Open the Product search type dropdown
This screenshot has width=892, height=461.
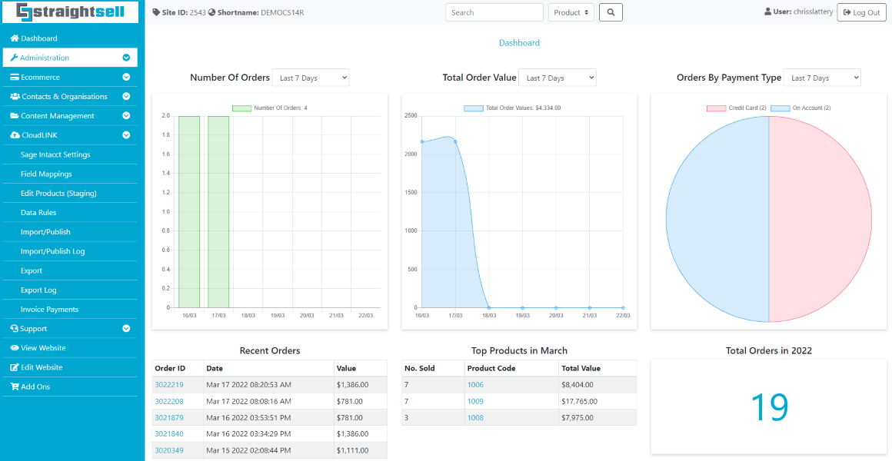(571, 12)
